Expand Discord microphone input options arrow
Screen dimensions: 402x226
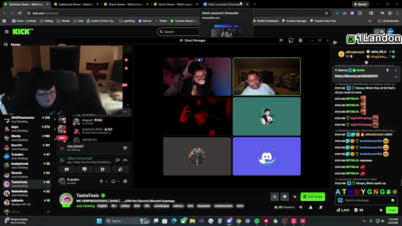[x=106, y=181]
